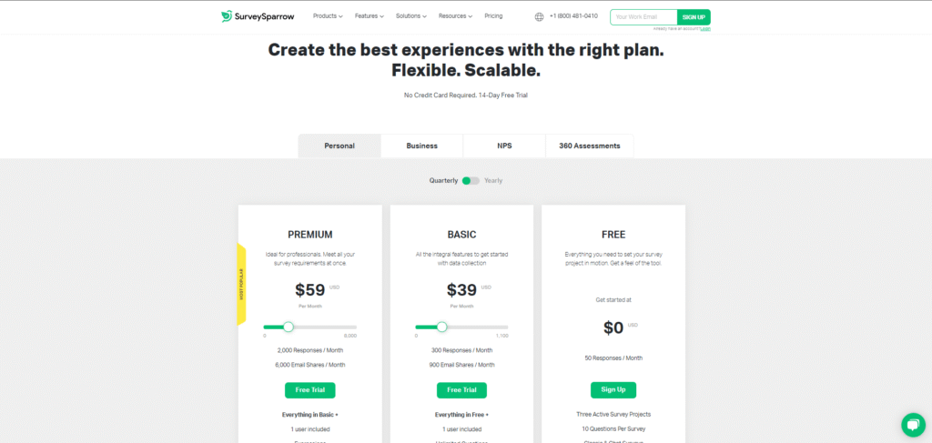932x443 pixels.
Task: Click the Premium plan responses slider handle
Action: pyautogui.click(x=289, y=327)
